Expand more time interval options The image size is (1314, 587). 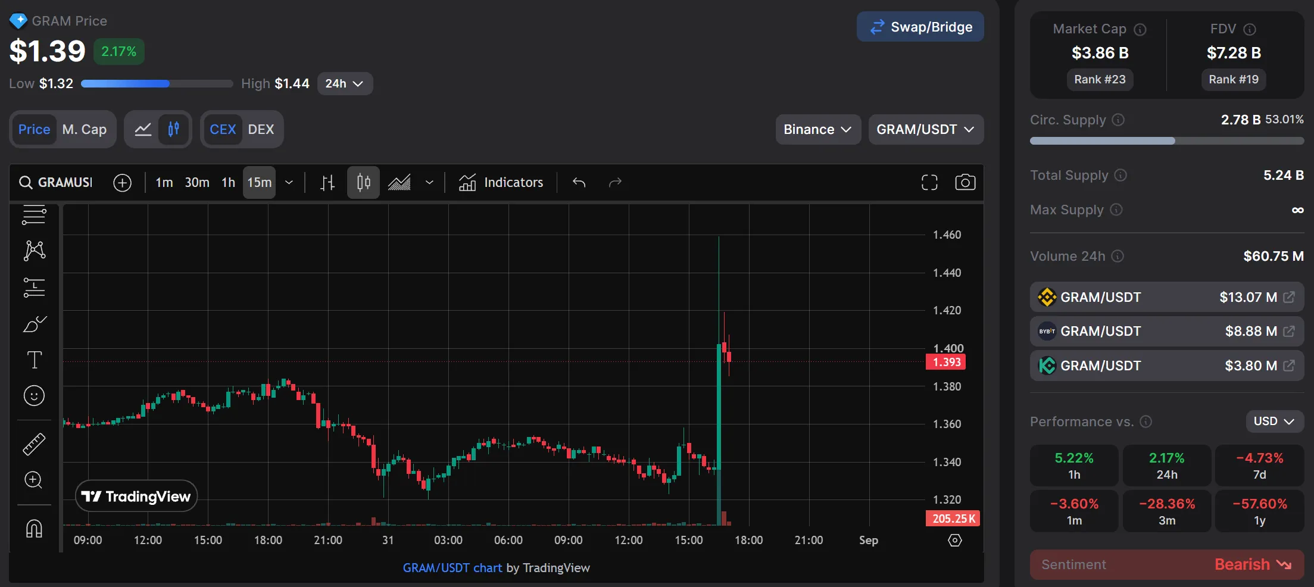289,182
